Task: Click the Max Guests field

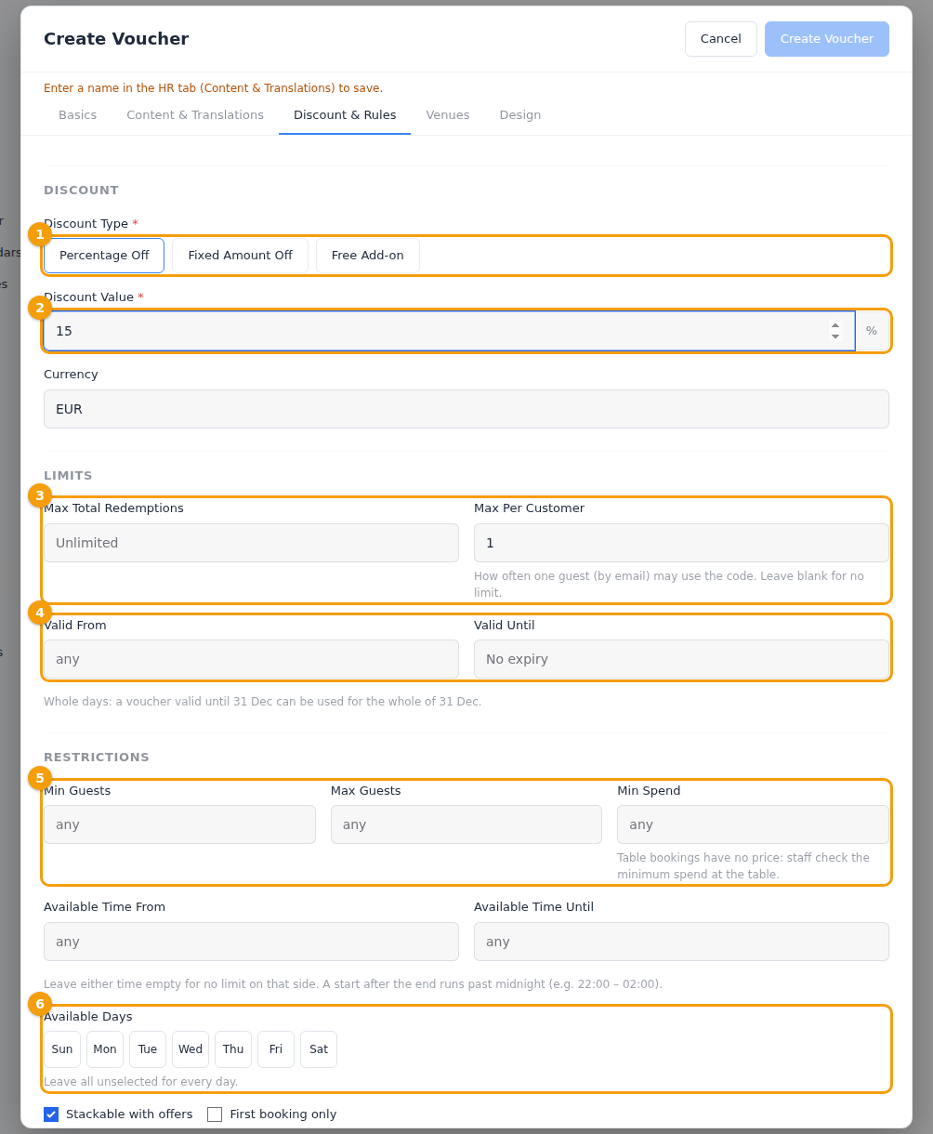Action: [x=466, y=824]
